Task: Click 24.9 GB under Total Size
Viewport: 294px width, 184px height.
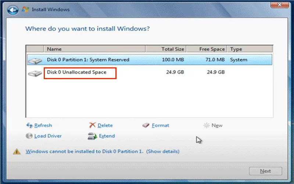Action: (x=175, y=72)
